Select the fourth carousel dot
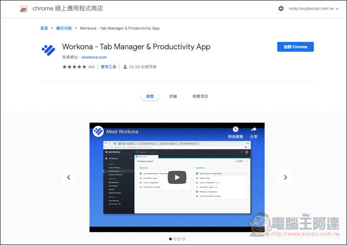Image resolution: width=347 pixels, height=245 pixels. 183,239
